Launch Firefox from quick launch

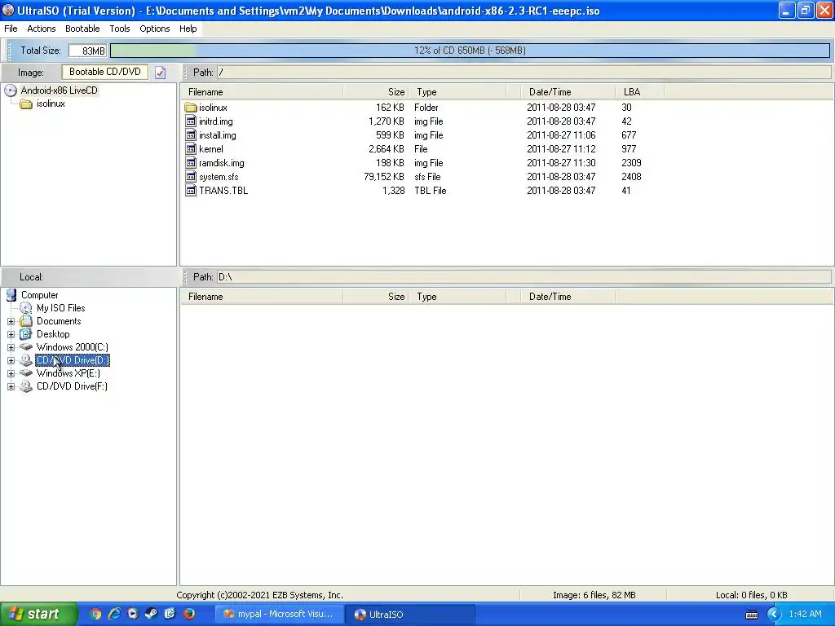(x=189, y=615)
